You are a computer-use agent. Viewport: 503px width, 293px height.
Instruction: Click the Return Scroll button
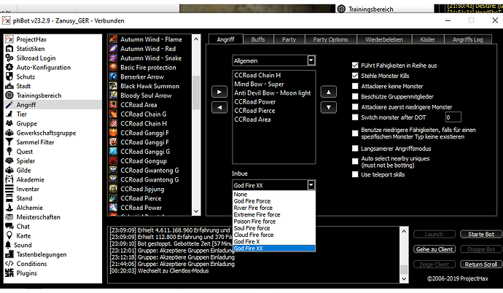click(x=481, y=265)
